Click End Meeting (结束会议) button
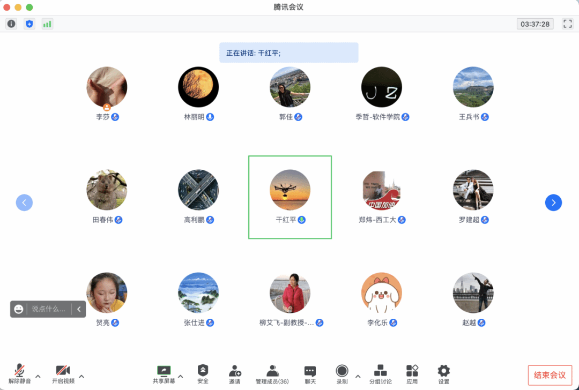Viewport: 579px width, 390px height. (550, 375)
